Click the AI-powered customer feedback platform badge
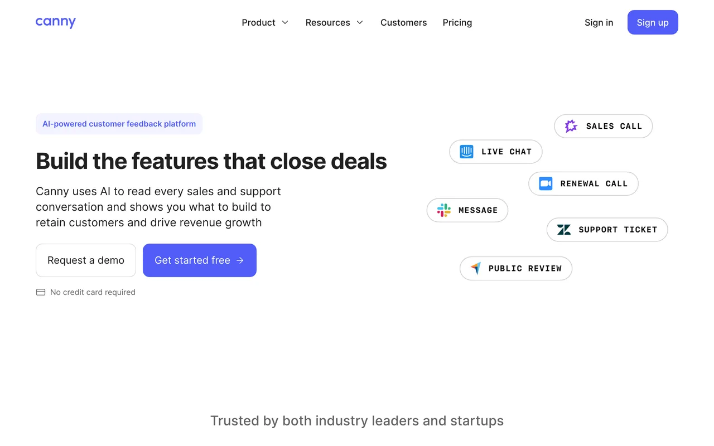The width and height of the screenshot is (714, 446). click(x=119, y=124)
